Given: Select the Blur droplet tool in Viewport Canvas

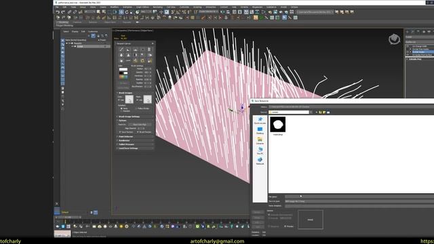Looking at the screenshot, I should [x=121, y=55].
